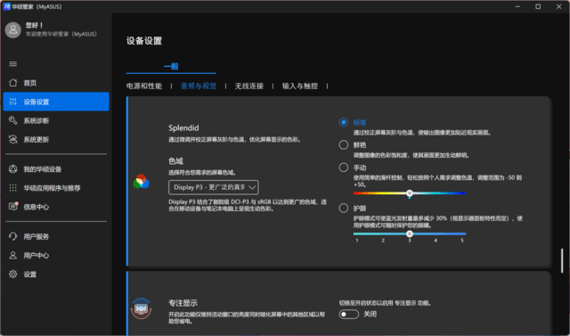The width and height of the screenshot is (570, 336).
Task: Click the MyASUS logo in title bar
Action: click(x=6, y=6)
